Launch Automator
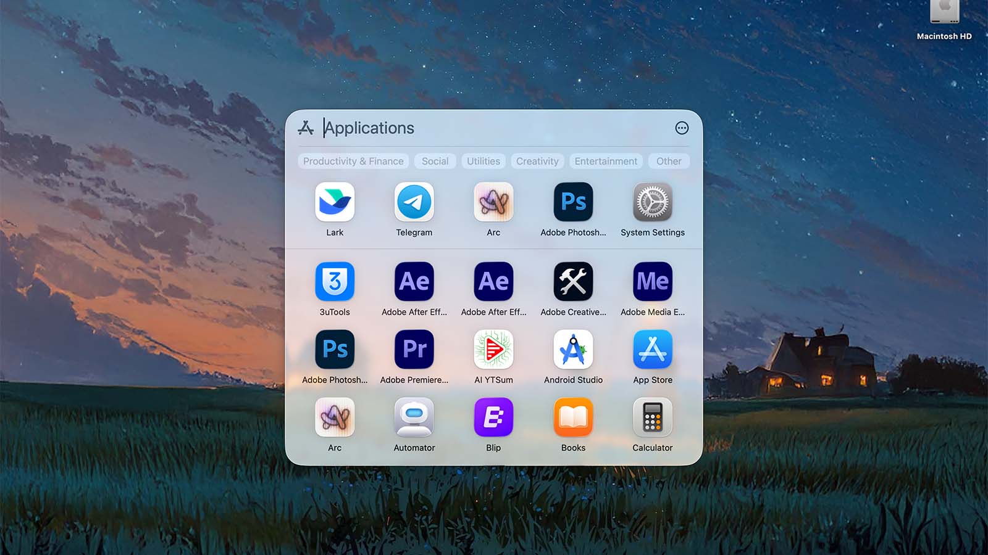Screen dimensions: 988x555 click(x=414, y=417)
